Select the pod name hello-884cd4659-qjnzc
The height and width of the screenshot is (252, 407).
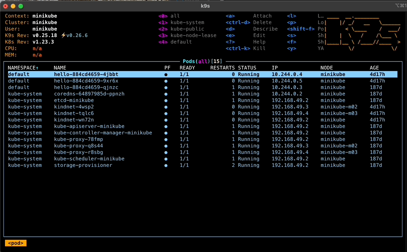pos(86,87)
